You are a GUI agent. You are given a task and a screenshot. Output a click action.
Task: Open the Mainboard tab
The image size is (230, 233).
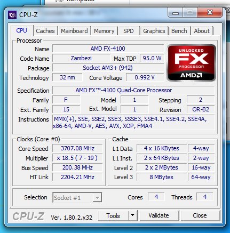click(74, 31)
